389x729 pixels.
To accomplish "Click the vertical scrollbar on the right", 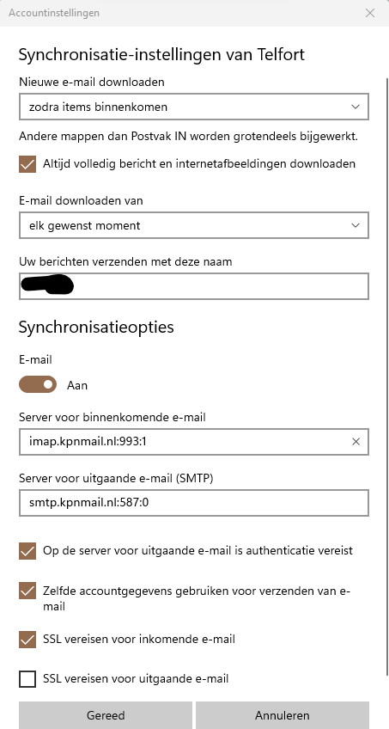I will [387, 377].
